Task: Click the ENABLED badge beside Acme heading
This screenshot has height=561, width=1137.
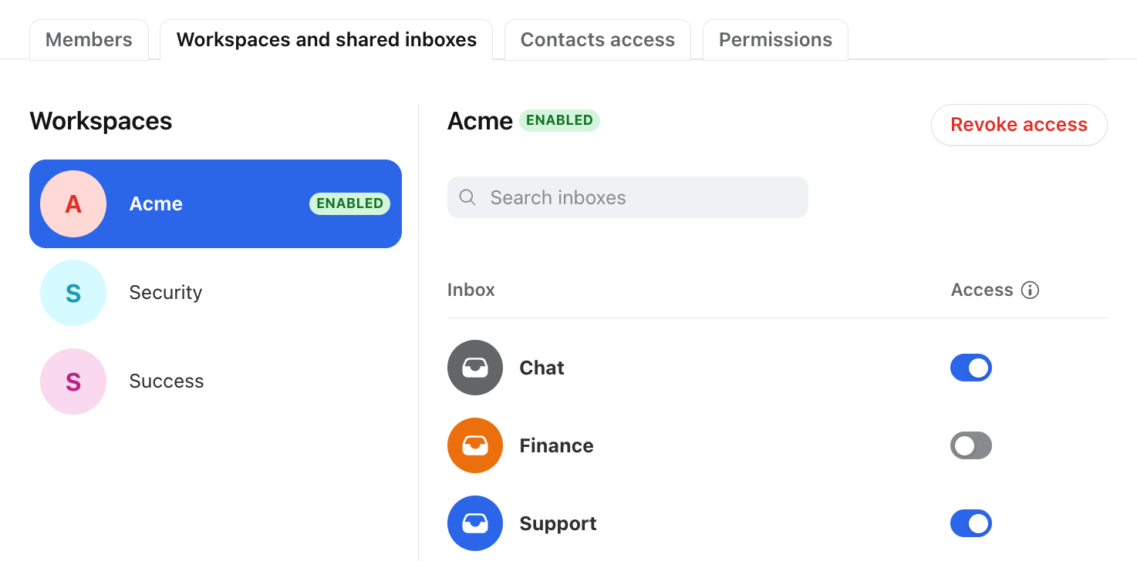Action: coord(559,120)
